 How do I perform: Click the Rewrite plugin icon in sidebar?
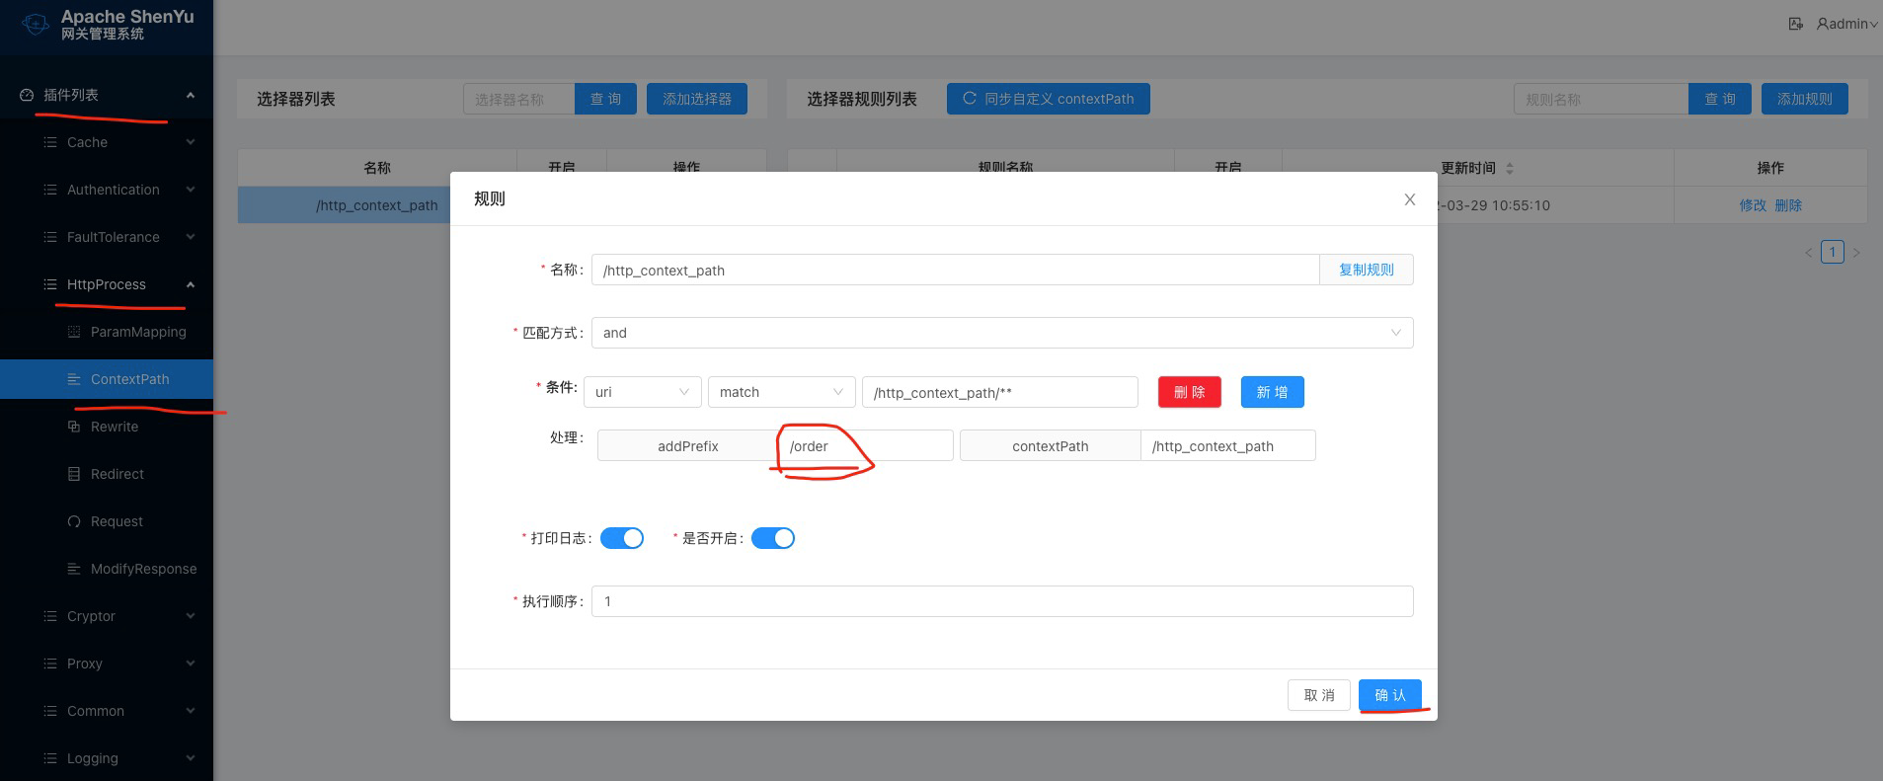coord(74,427)
